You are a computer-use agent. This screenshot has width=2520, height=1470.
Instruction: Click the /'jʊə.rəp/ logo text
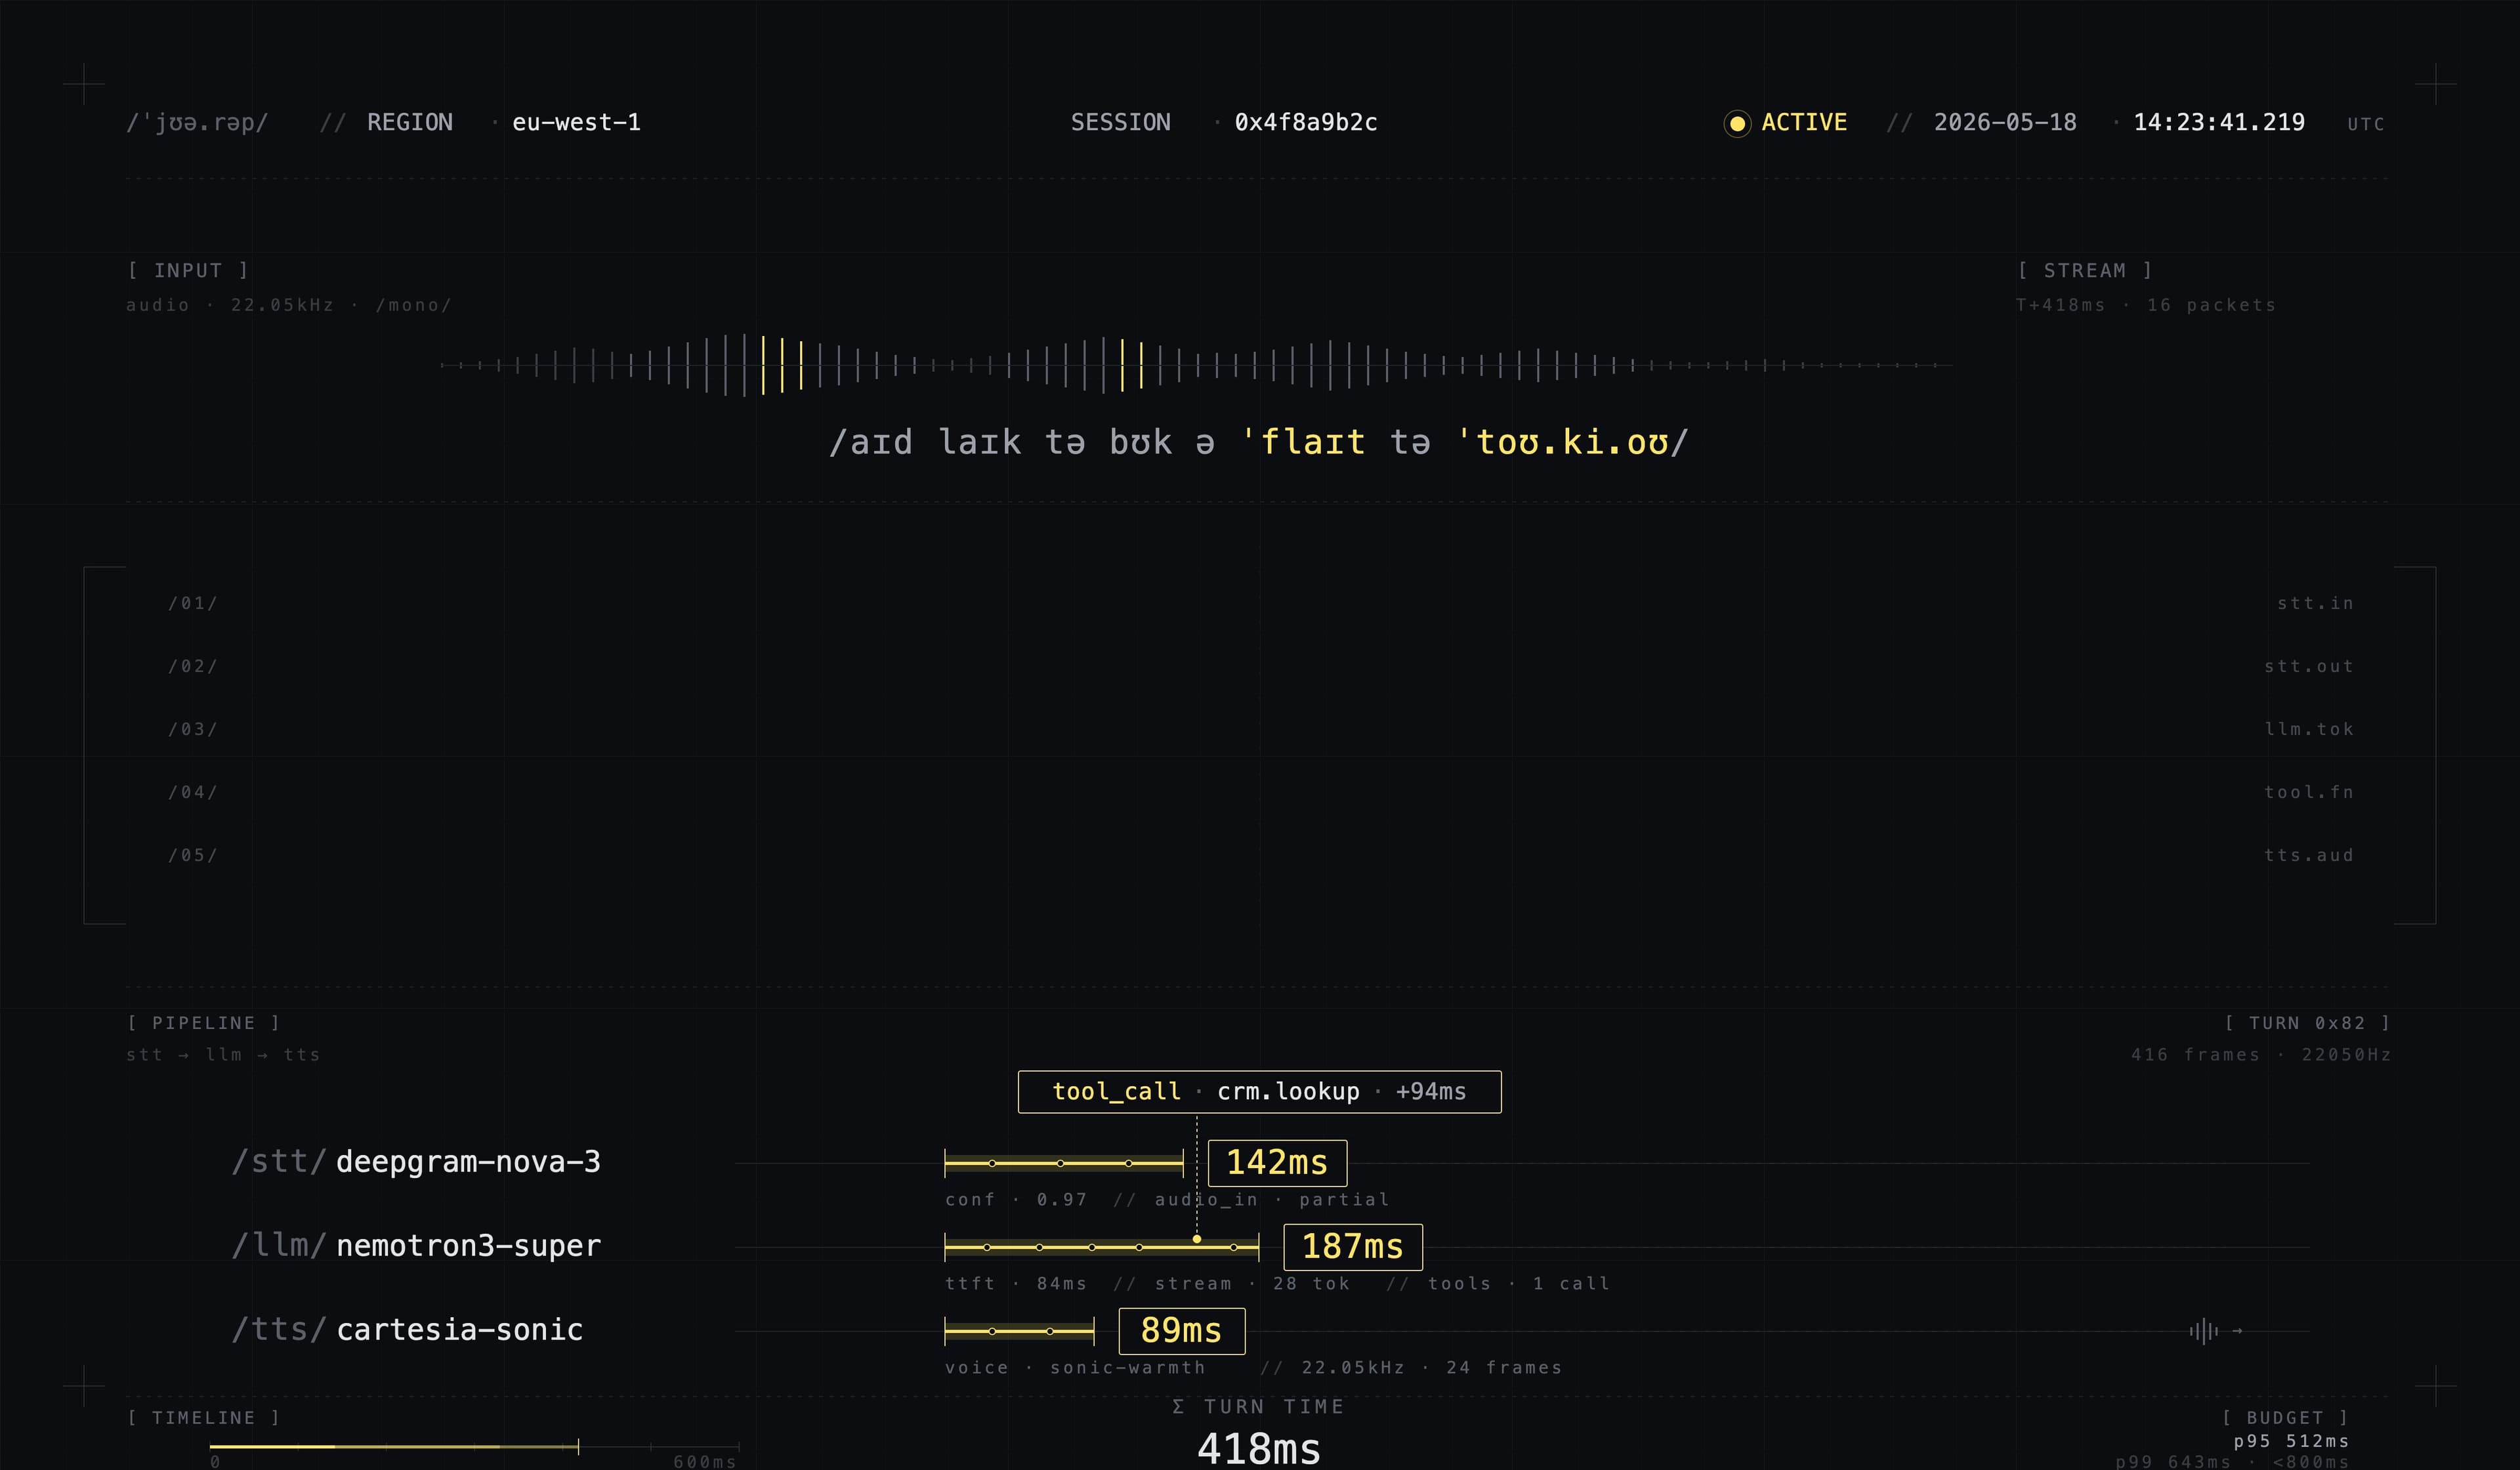click(197, 122)
